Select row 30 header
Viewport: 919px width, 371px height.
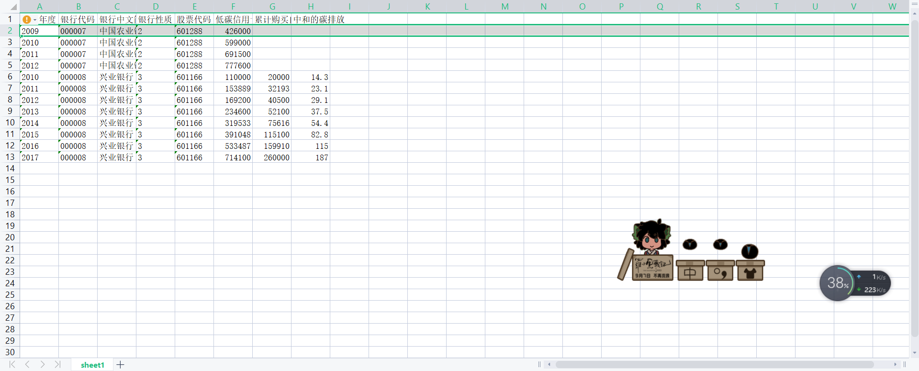pos(10,352)
